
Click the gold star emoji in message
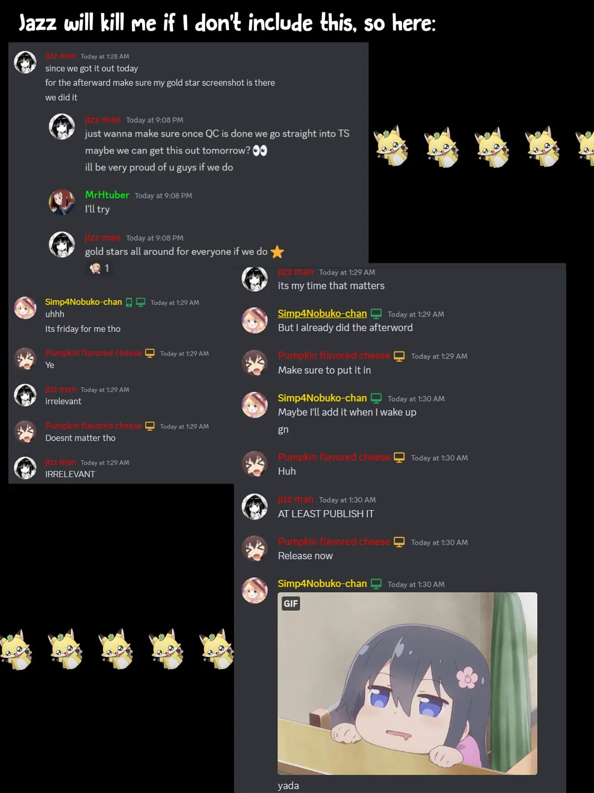277,252
